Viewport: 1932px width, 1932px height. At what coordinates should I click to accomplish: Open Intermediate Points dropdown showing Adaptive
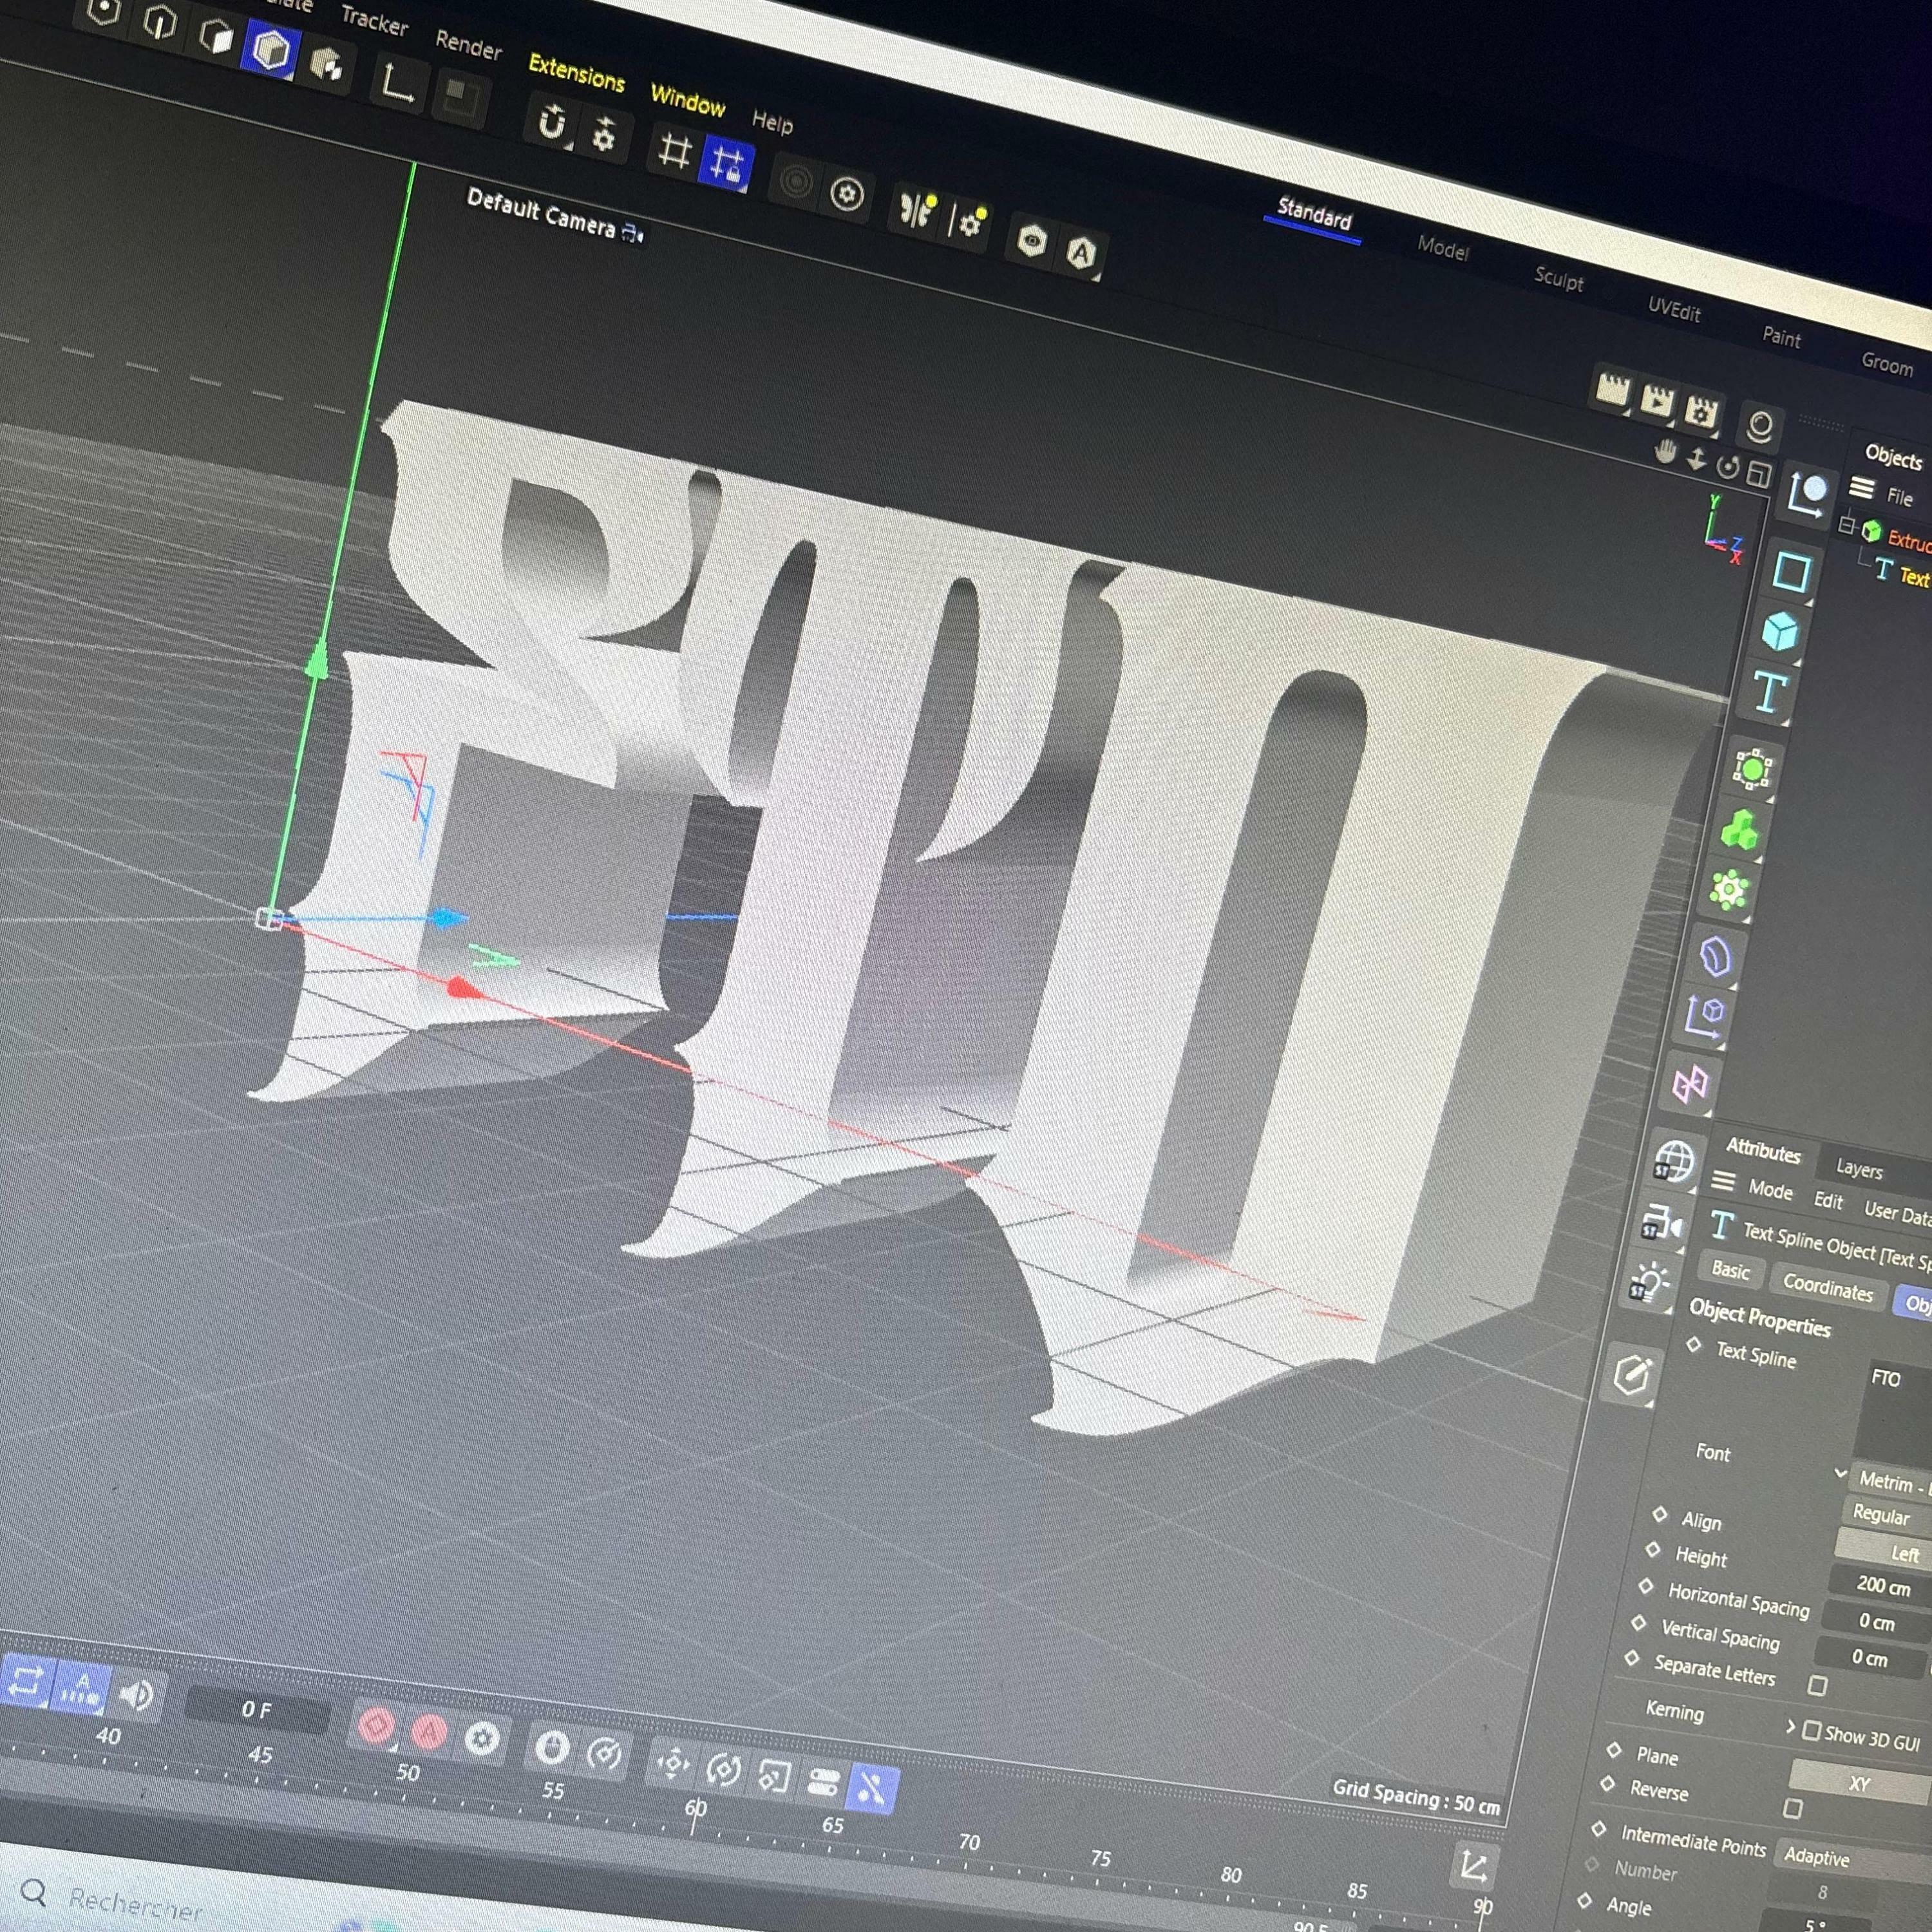1854,1860
